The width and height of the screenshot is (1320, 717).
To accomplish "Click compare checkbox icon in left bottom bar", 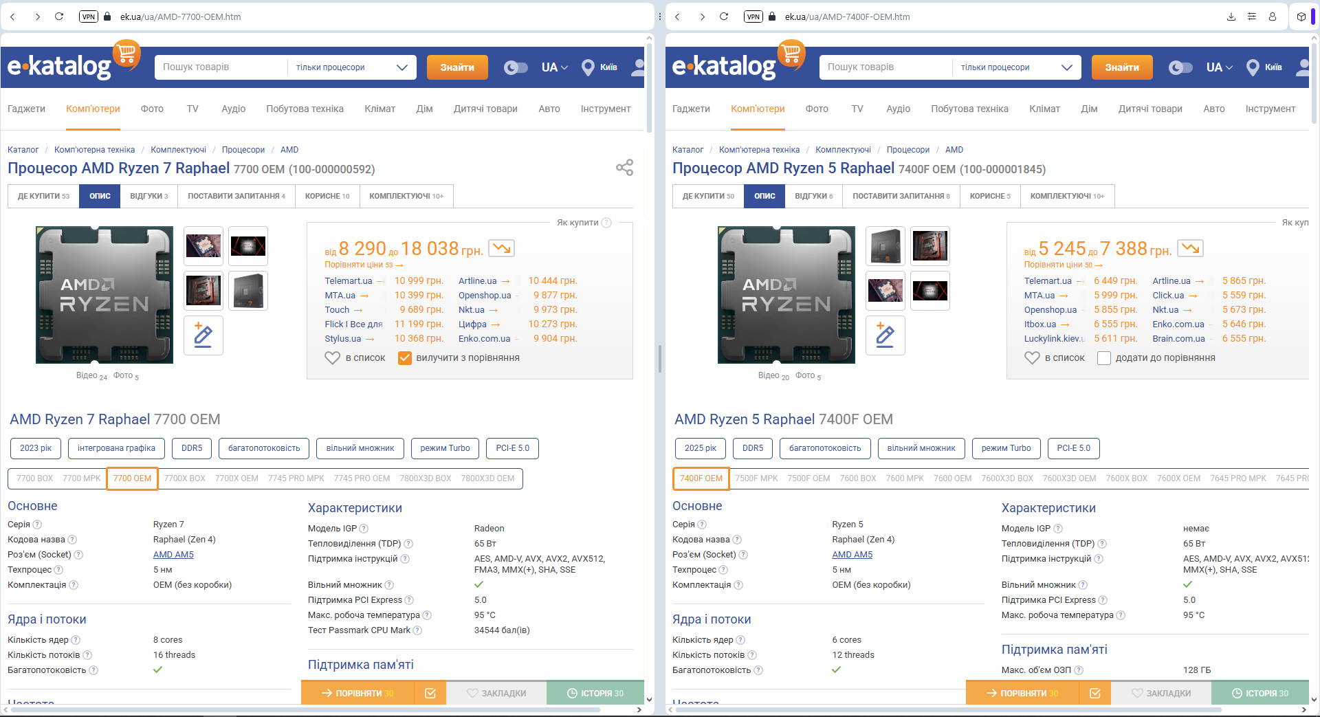I will (430, 693).
